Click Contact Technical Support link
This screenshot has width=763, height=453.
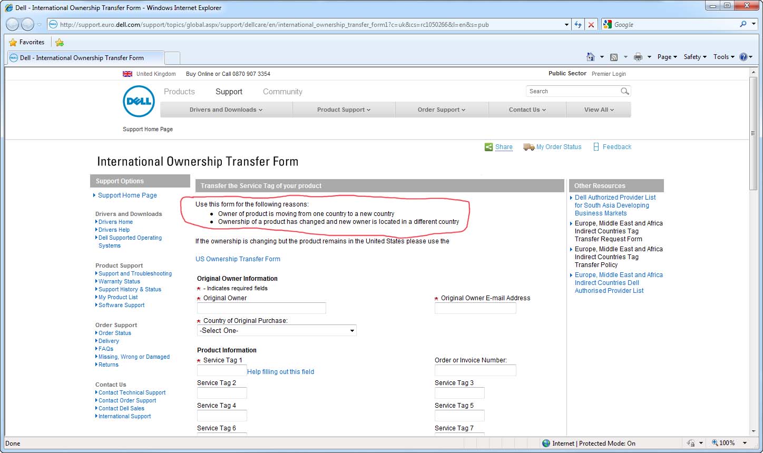(132, 392)
